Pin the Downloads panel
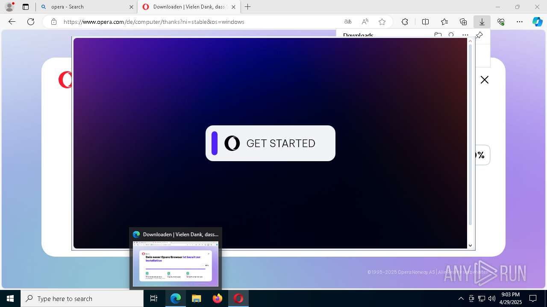 point(479,35)
